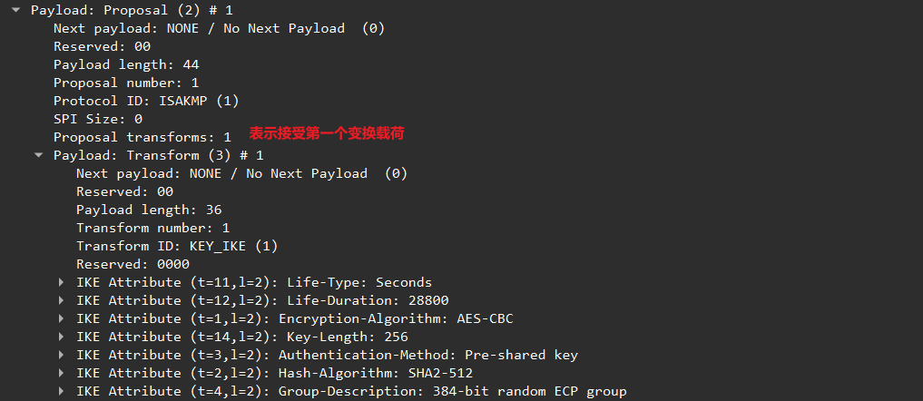Viewport: 923px width, 401px height.
Task: Click the red Chinese annotation text
Action: coord(327,133)
